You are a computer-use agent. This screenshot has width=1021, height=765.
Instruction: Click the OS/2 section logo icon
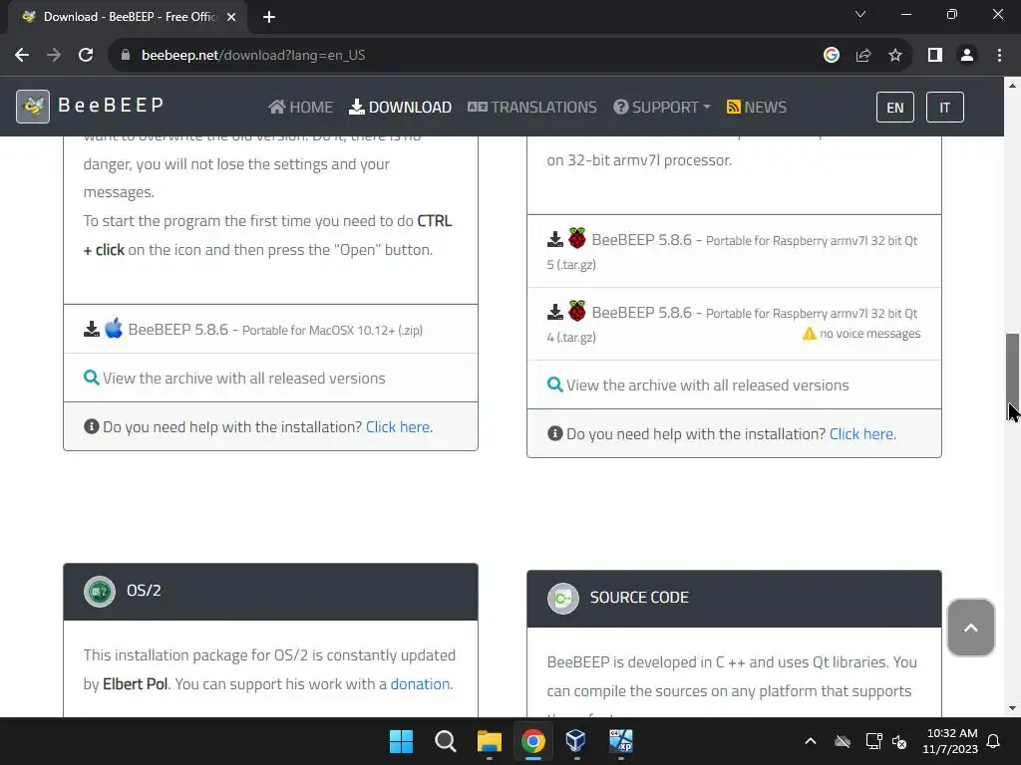100,592
